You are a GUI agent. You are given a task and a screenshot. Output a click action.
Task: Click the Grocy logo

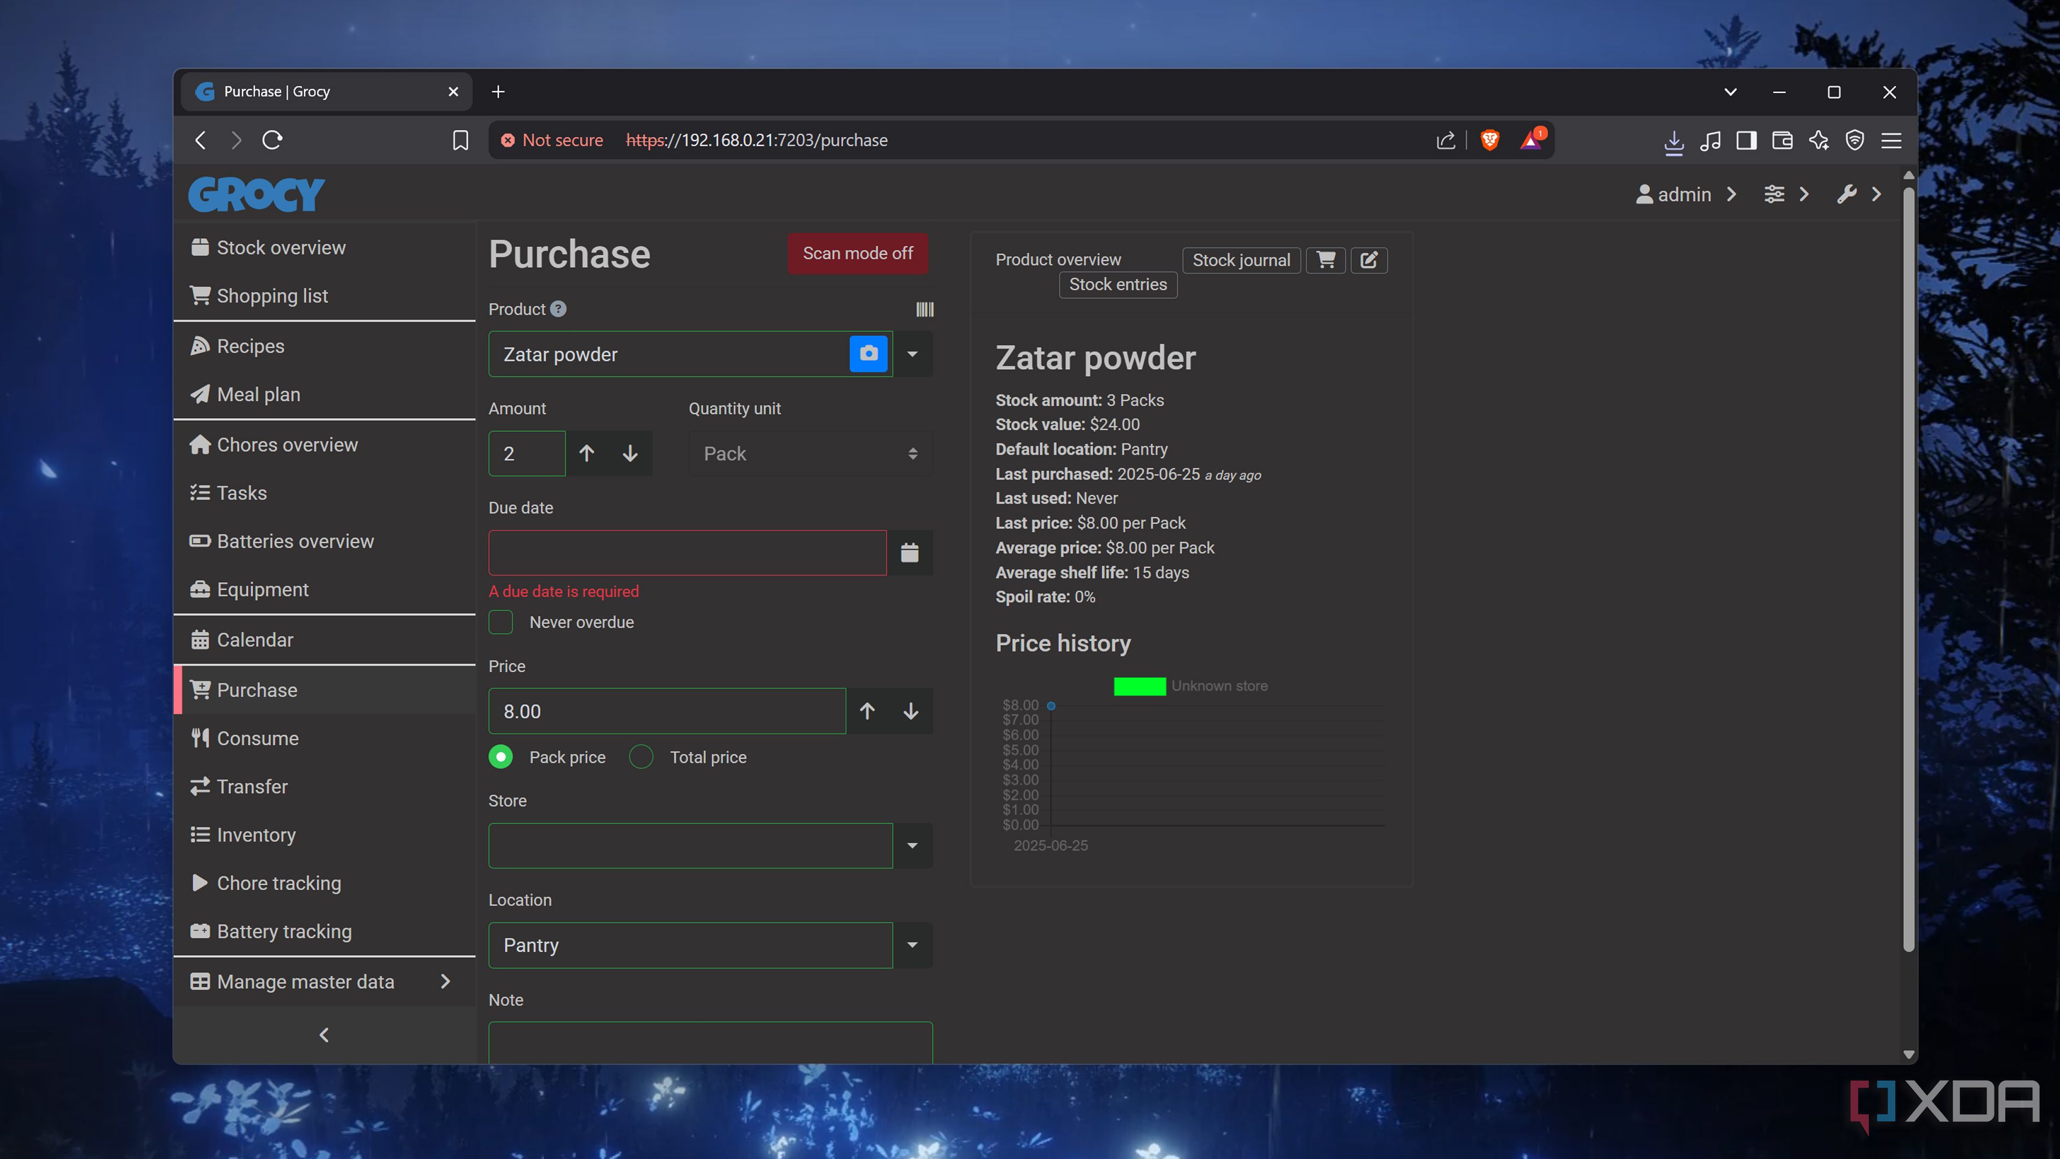click(x=257, y=194)
